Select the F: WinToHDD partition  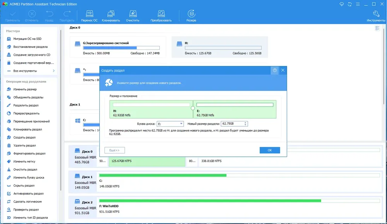(x=240, y=207)
